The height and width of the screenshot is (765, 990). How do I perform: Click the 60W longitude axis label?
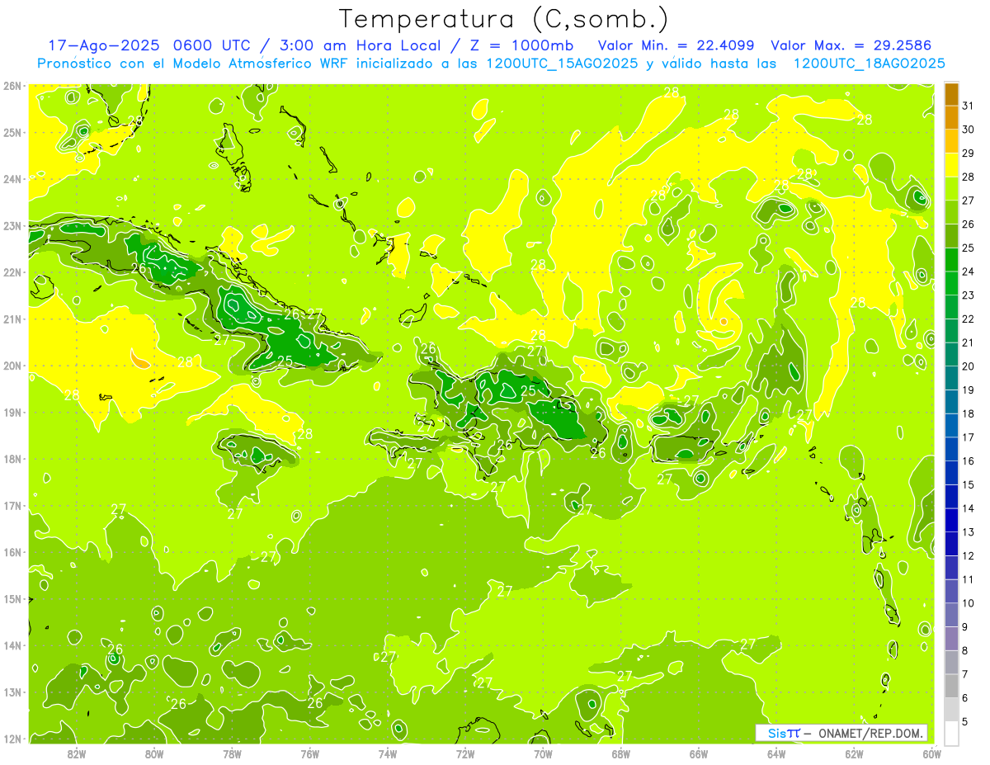tap(931, 753)
